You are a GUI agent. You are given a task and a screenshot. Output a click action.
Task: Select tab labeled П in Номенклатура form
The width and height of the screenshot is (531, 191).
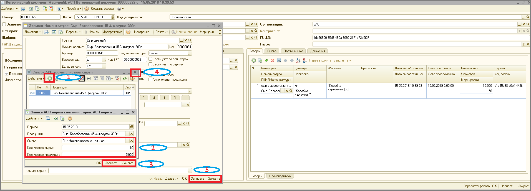pyautogui.click(x=175, y=98)
